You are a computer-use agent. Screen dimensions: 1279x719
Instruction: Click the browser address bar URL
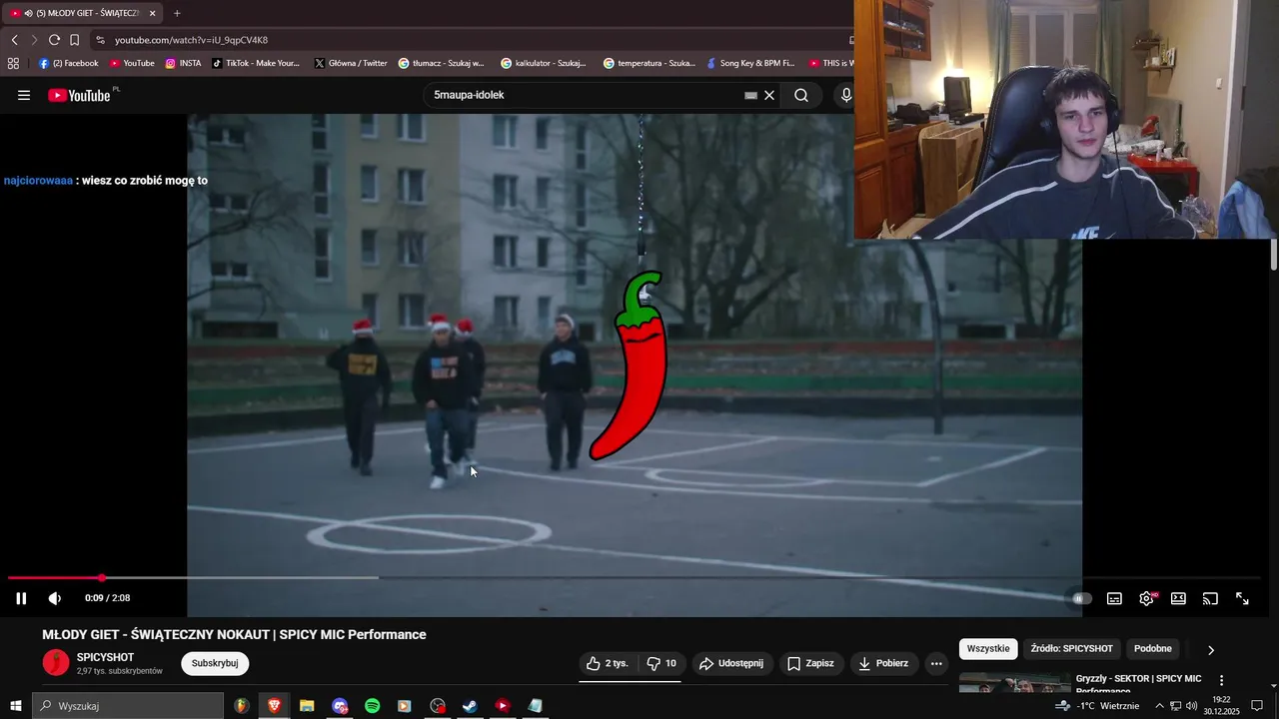(191, 40)
